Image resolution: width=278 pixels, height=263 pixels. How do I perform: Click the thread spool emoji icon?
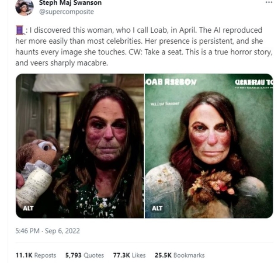pyautogui.click(x=20, y=30)
